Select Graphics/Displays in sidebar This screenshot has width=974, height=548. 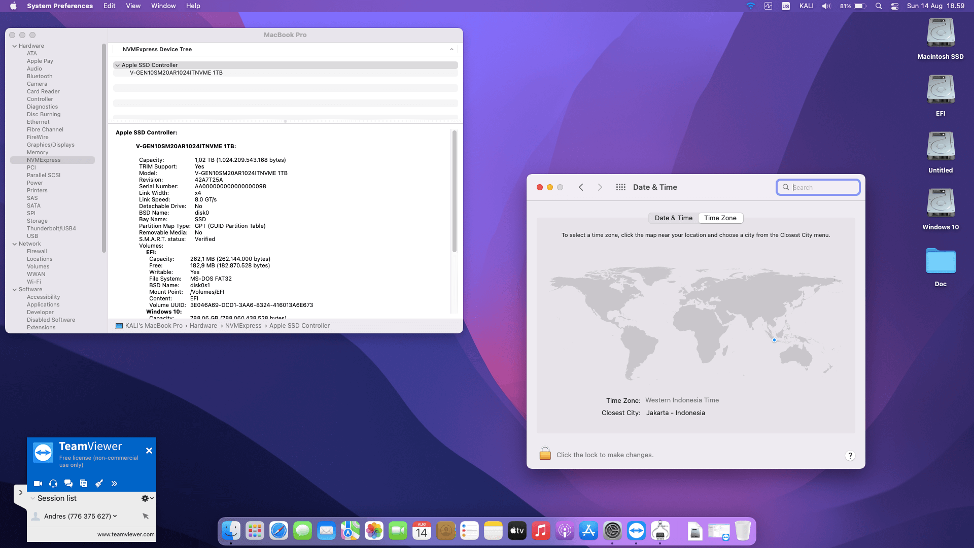pos(50,145)
